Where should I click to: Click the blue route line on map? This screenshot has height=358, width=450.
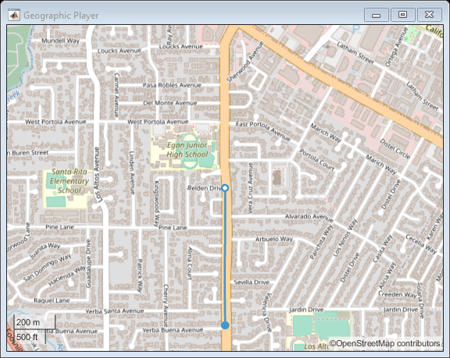click(x=225, y=257)
